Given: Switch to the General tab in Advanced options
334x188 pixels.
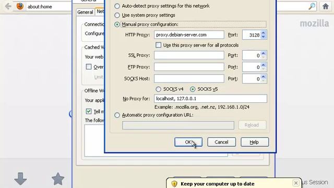Looking at the screenshot, I should click(85, 12).
